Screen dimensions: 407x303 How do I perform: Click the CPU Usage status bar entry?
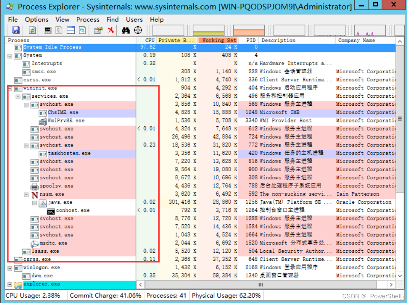pyautogui.click(x=33, y=296)
